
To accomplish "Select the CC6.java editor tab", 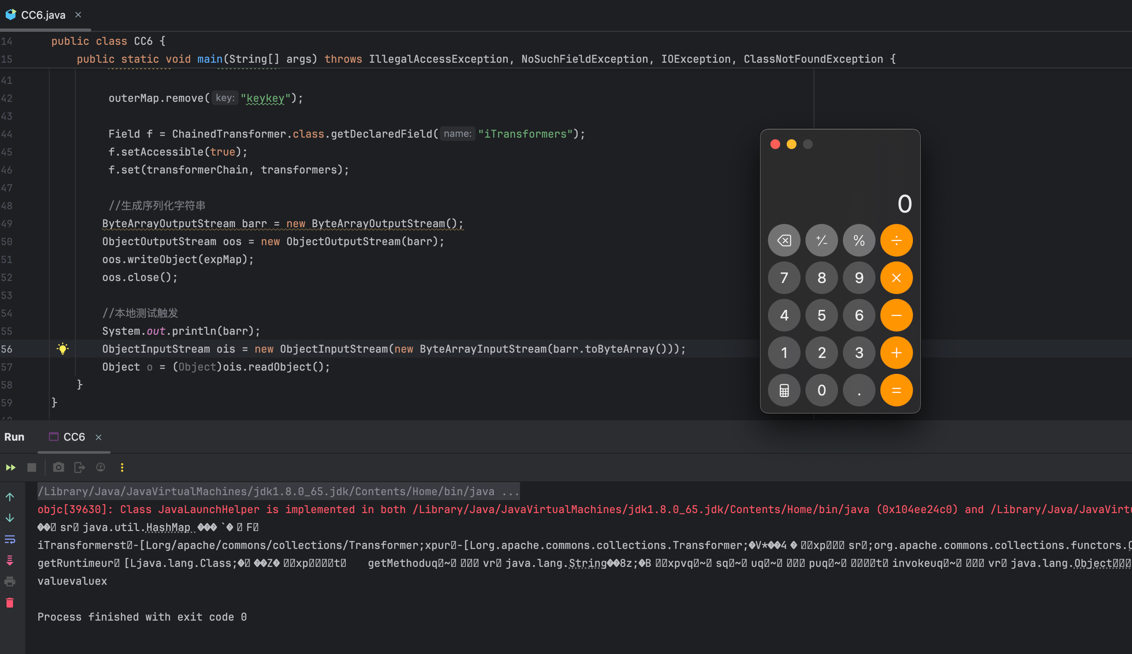I will [x=43, y=15].
